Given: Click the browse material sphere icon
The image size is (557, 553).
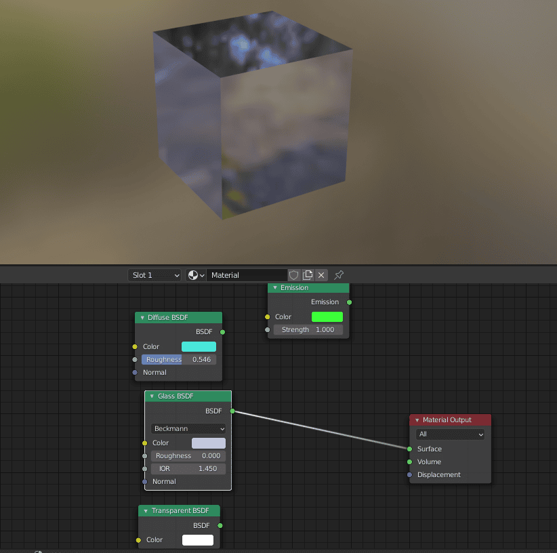Looking at the screenshot, I should point(192,274).
